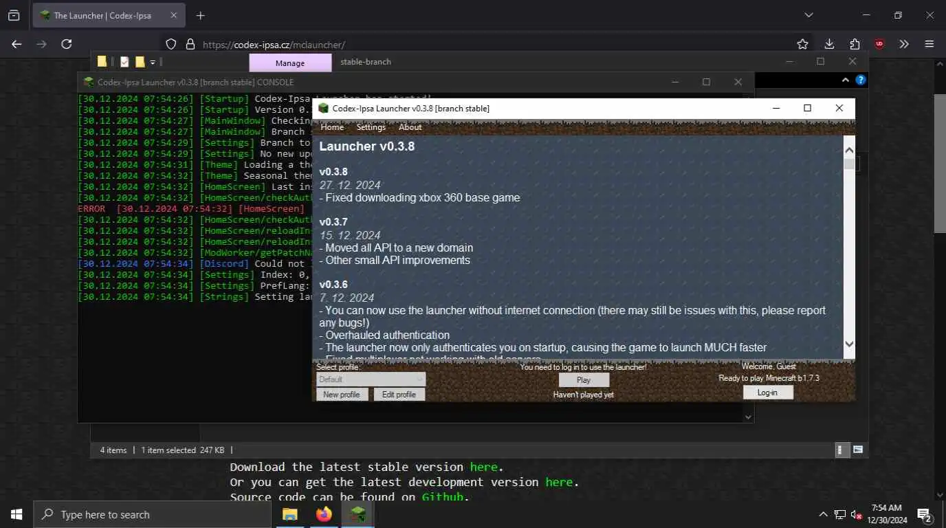Screen dimensions: 946x528
Task: Click the 'Haven't played yet' status text
Action: pos(584,395)
